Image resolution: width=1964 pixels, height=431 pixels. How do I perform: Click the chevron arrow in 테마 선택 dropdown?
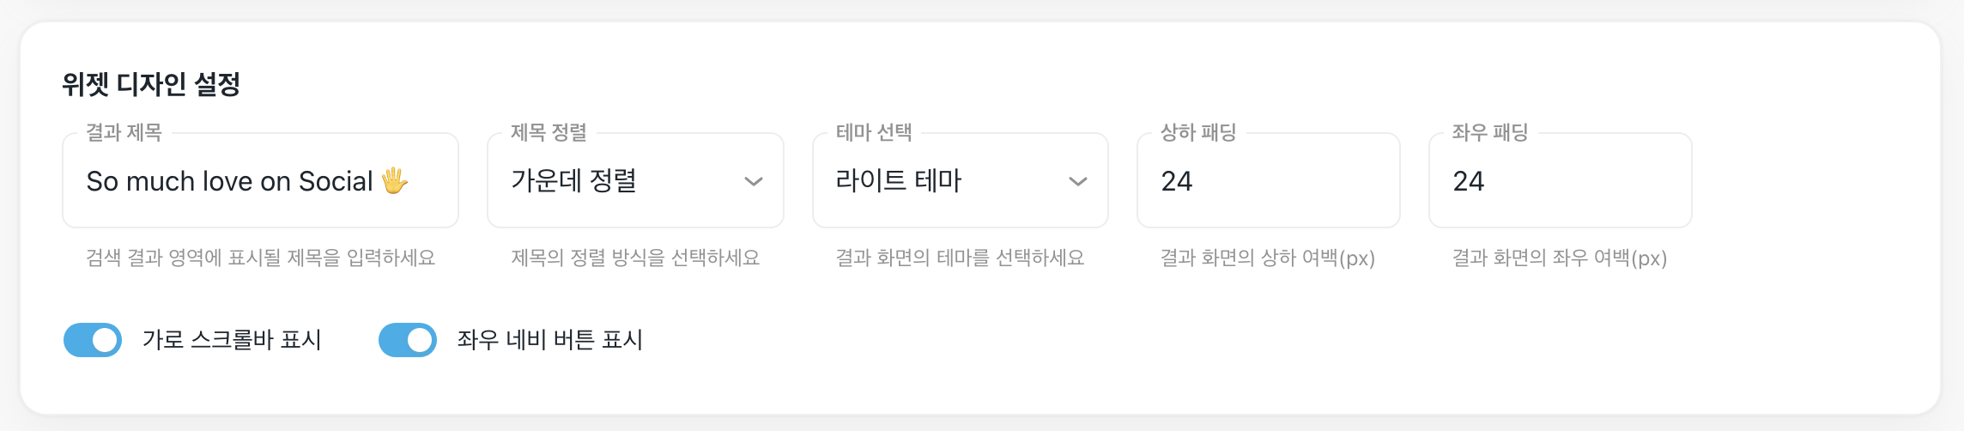tap(1077, 181)
